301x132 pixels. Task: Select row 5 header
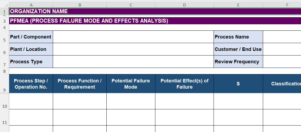4,40
